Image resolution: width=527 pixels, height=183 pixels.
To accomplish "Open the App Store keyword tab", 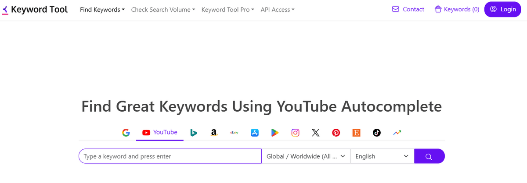I will pos(255,132).
